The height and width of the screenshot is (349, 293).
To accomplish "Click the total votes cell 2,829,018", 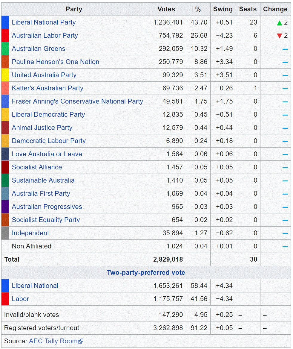I will [x=168, y=260].
